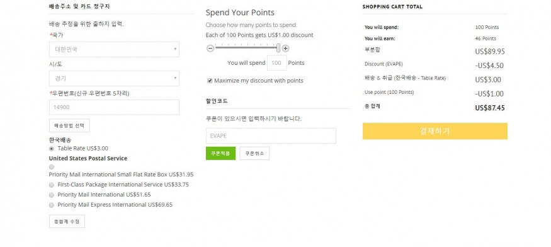Viewport: 551px width, 247px height.
Task: Select Priority Mail International US$51.65 option
Action: [x=52, y=195]
